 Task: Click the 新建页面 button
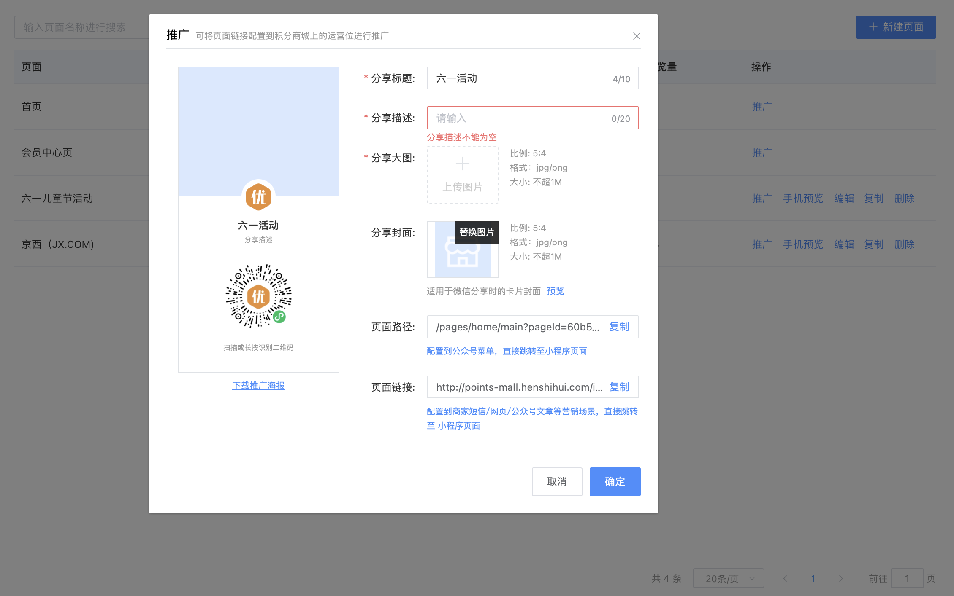pyautogui.click(x=896, y=27)
